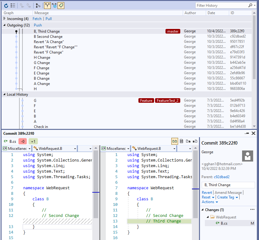Click the Fetch link
Viewport: 259px width, 240px height.
pos(37,19)
